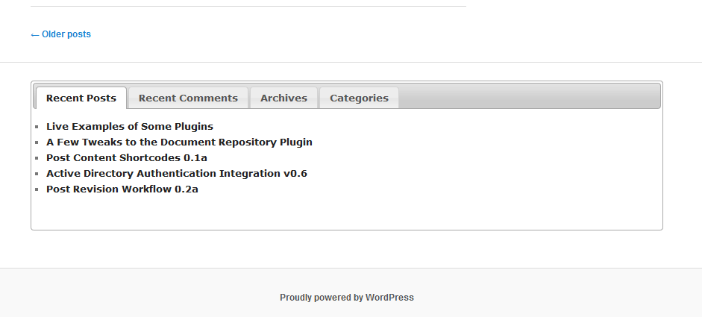Click bullet beside Active Directory Authentication post

click(x=37, y=174)
